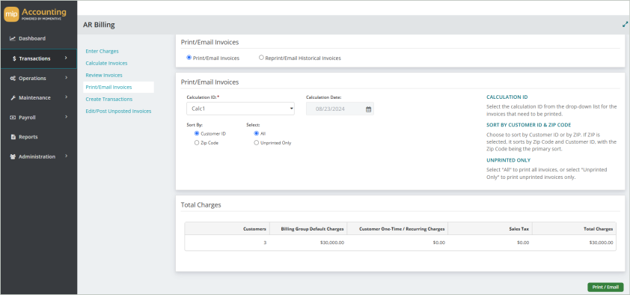The width and height of the screenshot is (630, 295).
Task: Click the Calculation Date input field
Action: 340,109
